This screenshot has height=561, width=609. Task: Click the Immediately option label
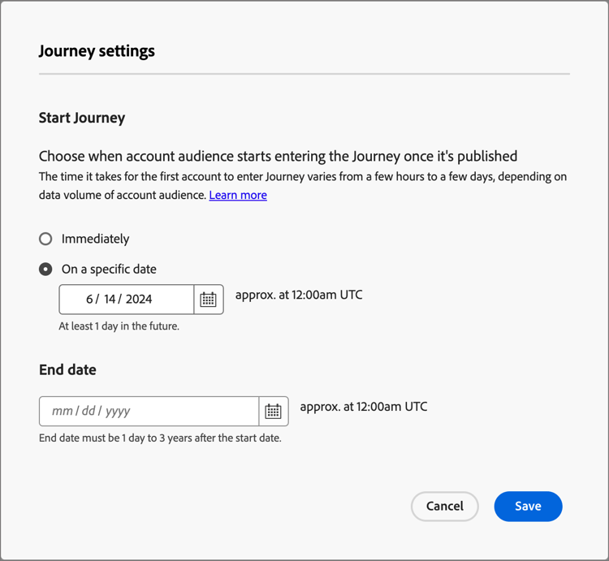pyautogui.click(x=95, y=239)
